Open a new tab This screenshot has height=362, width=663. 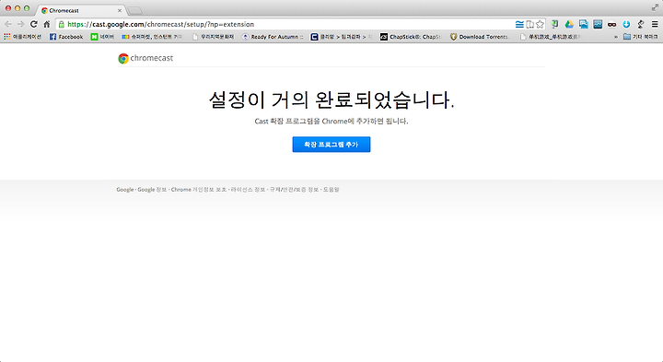[134, 10]
